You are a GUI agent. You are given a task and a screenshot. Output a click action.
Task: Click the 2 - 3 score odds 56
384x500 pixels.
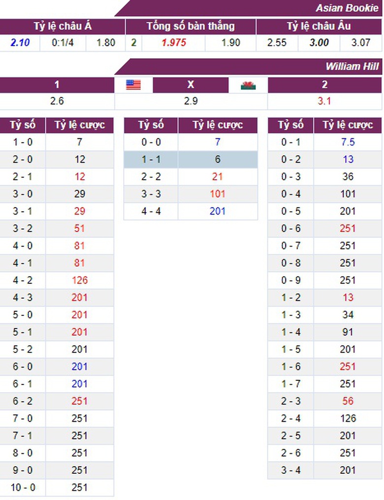(348, 401)
